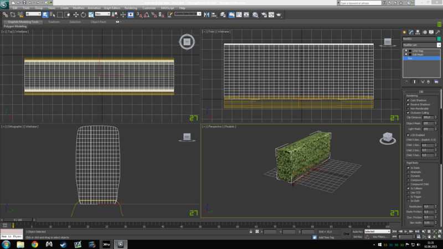Select the UVW Map modifier in stack
Image resolution: width=443 pixels, height=249 pixels.
tap(418, 50)
